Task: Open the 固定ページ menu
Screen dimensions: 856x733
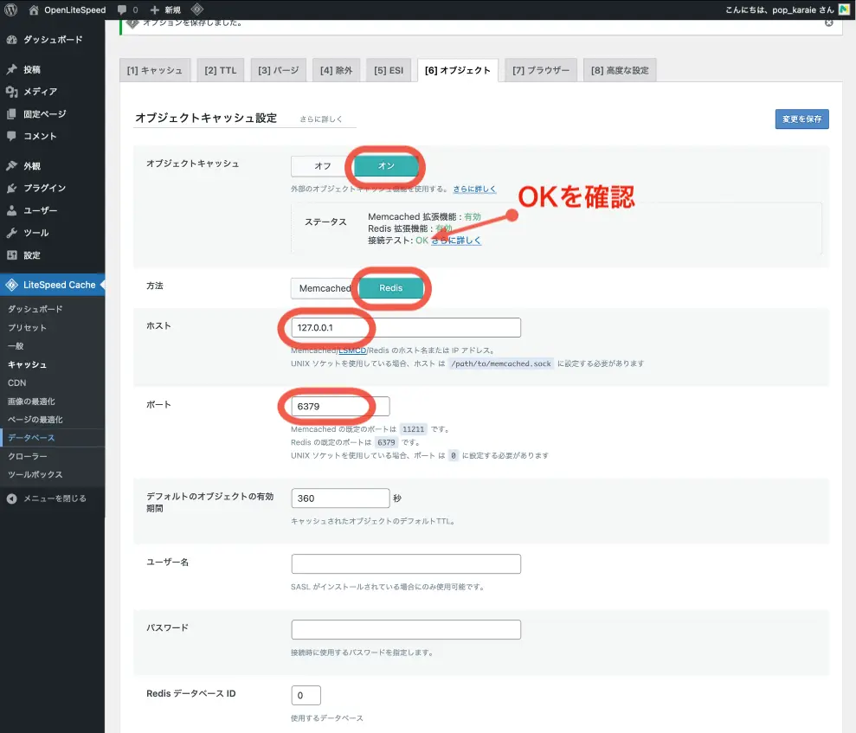Action: pos(53,114)
